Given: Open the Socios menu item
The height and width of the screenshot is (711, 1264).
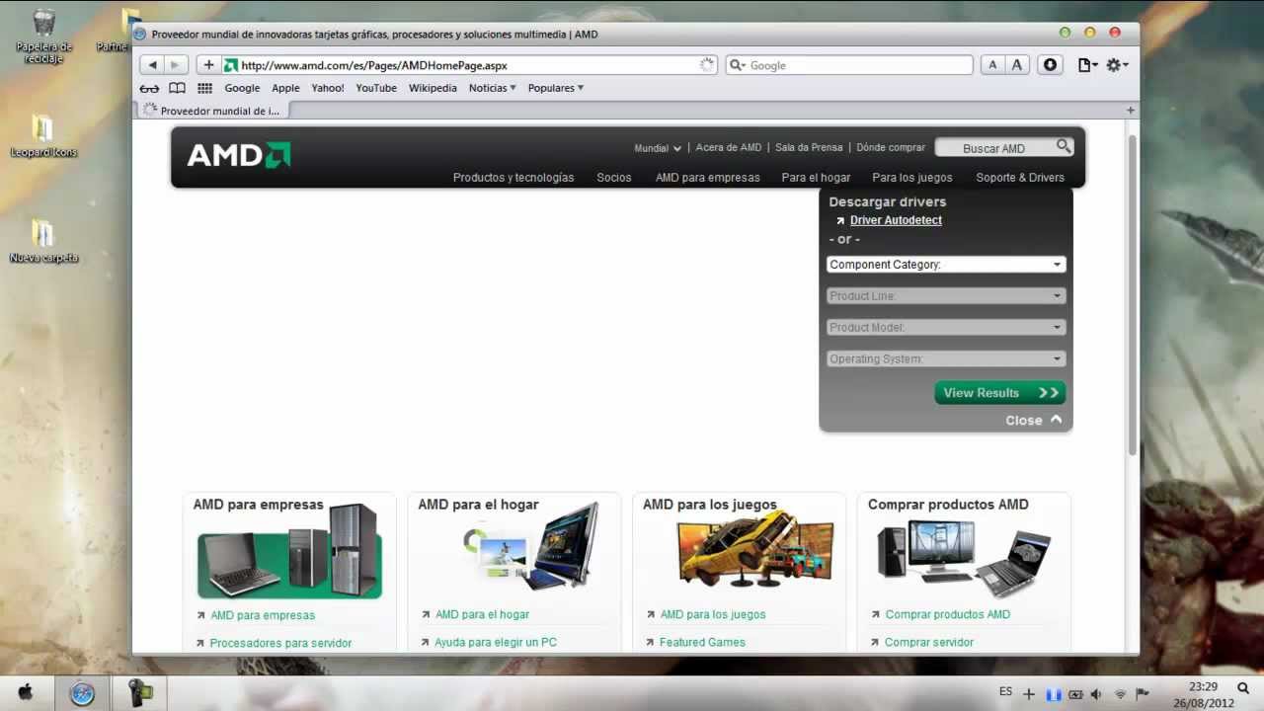Looking at the screenshot, I should [x=614, y=178].
